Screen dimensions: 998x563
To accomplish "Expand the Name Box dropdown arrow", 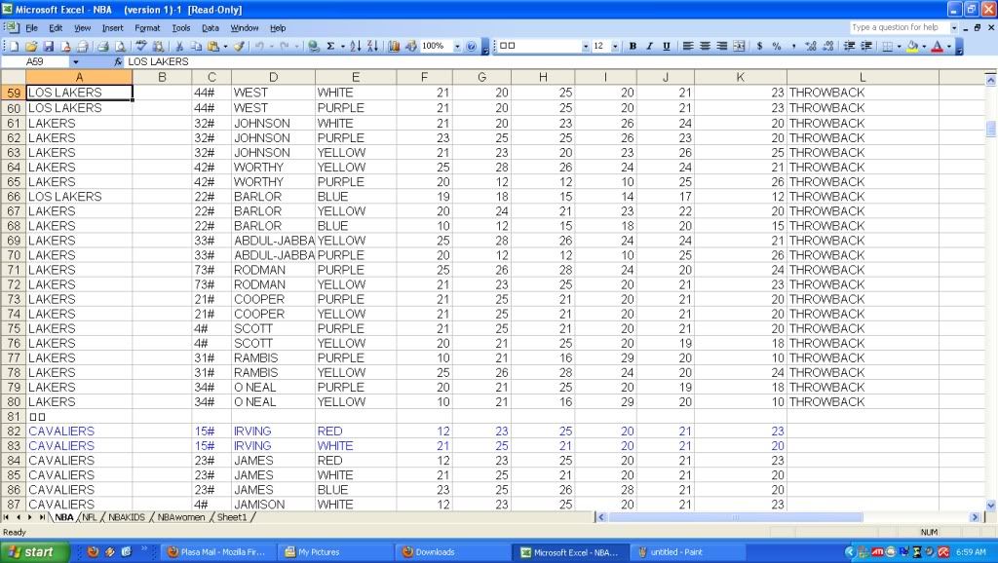I will tap(76, 61).
